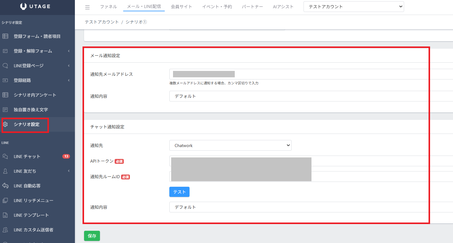Click the 通知先メールアドレス input field
The image size is (453, 243).
pos(311,74)
